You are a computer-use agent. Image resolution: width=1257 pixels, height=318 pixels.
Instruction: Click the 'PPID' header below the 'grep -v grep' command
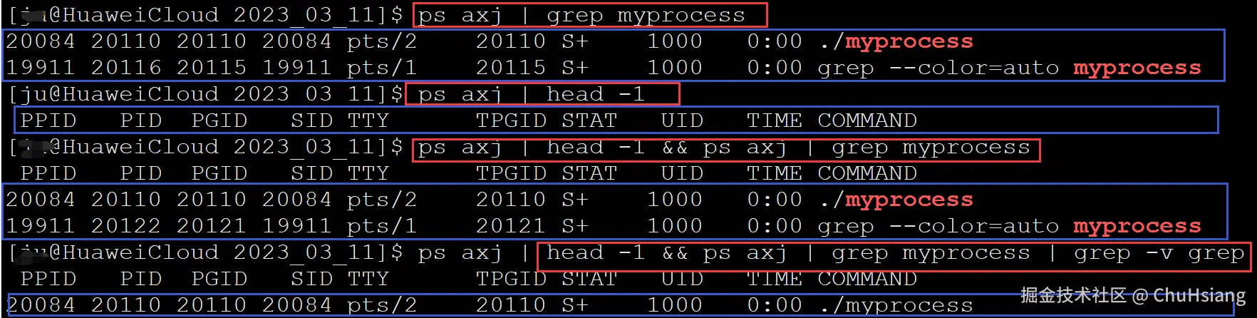(x=48, y=279)
